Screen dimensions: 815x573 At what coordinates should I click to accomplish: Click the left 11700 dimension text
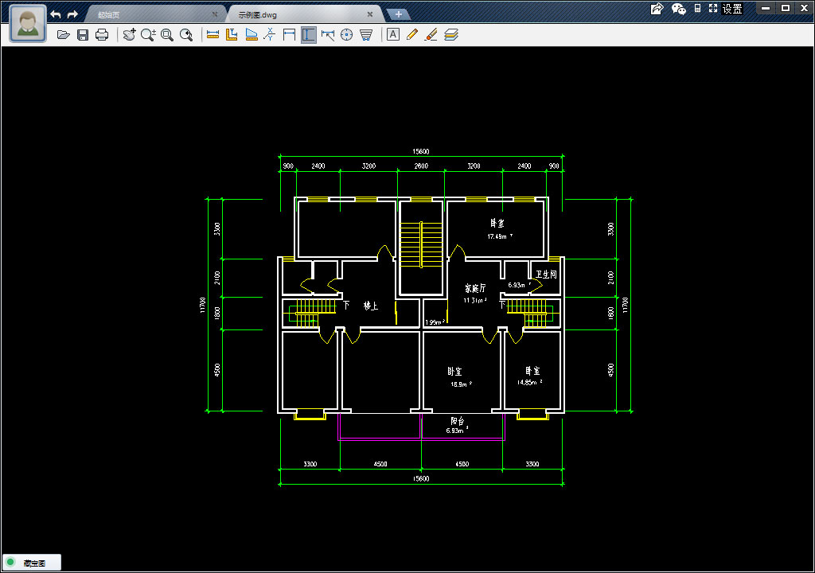[x=203, y=306]
